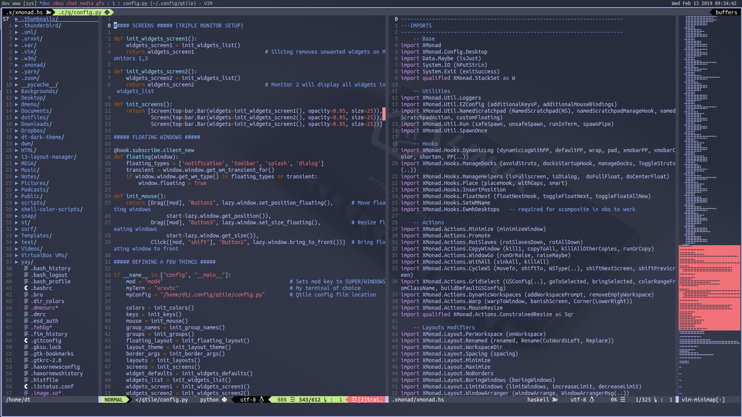Click the gear icon beside .gitconfig

click(x=26, y=341)
